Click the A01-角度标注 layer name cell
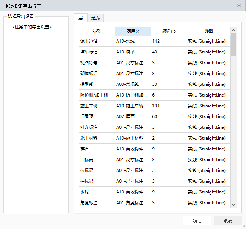This screenshot has width=246, height=229. tap(133, 203)
